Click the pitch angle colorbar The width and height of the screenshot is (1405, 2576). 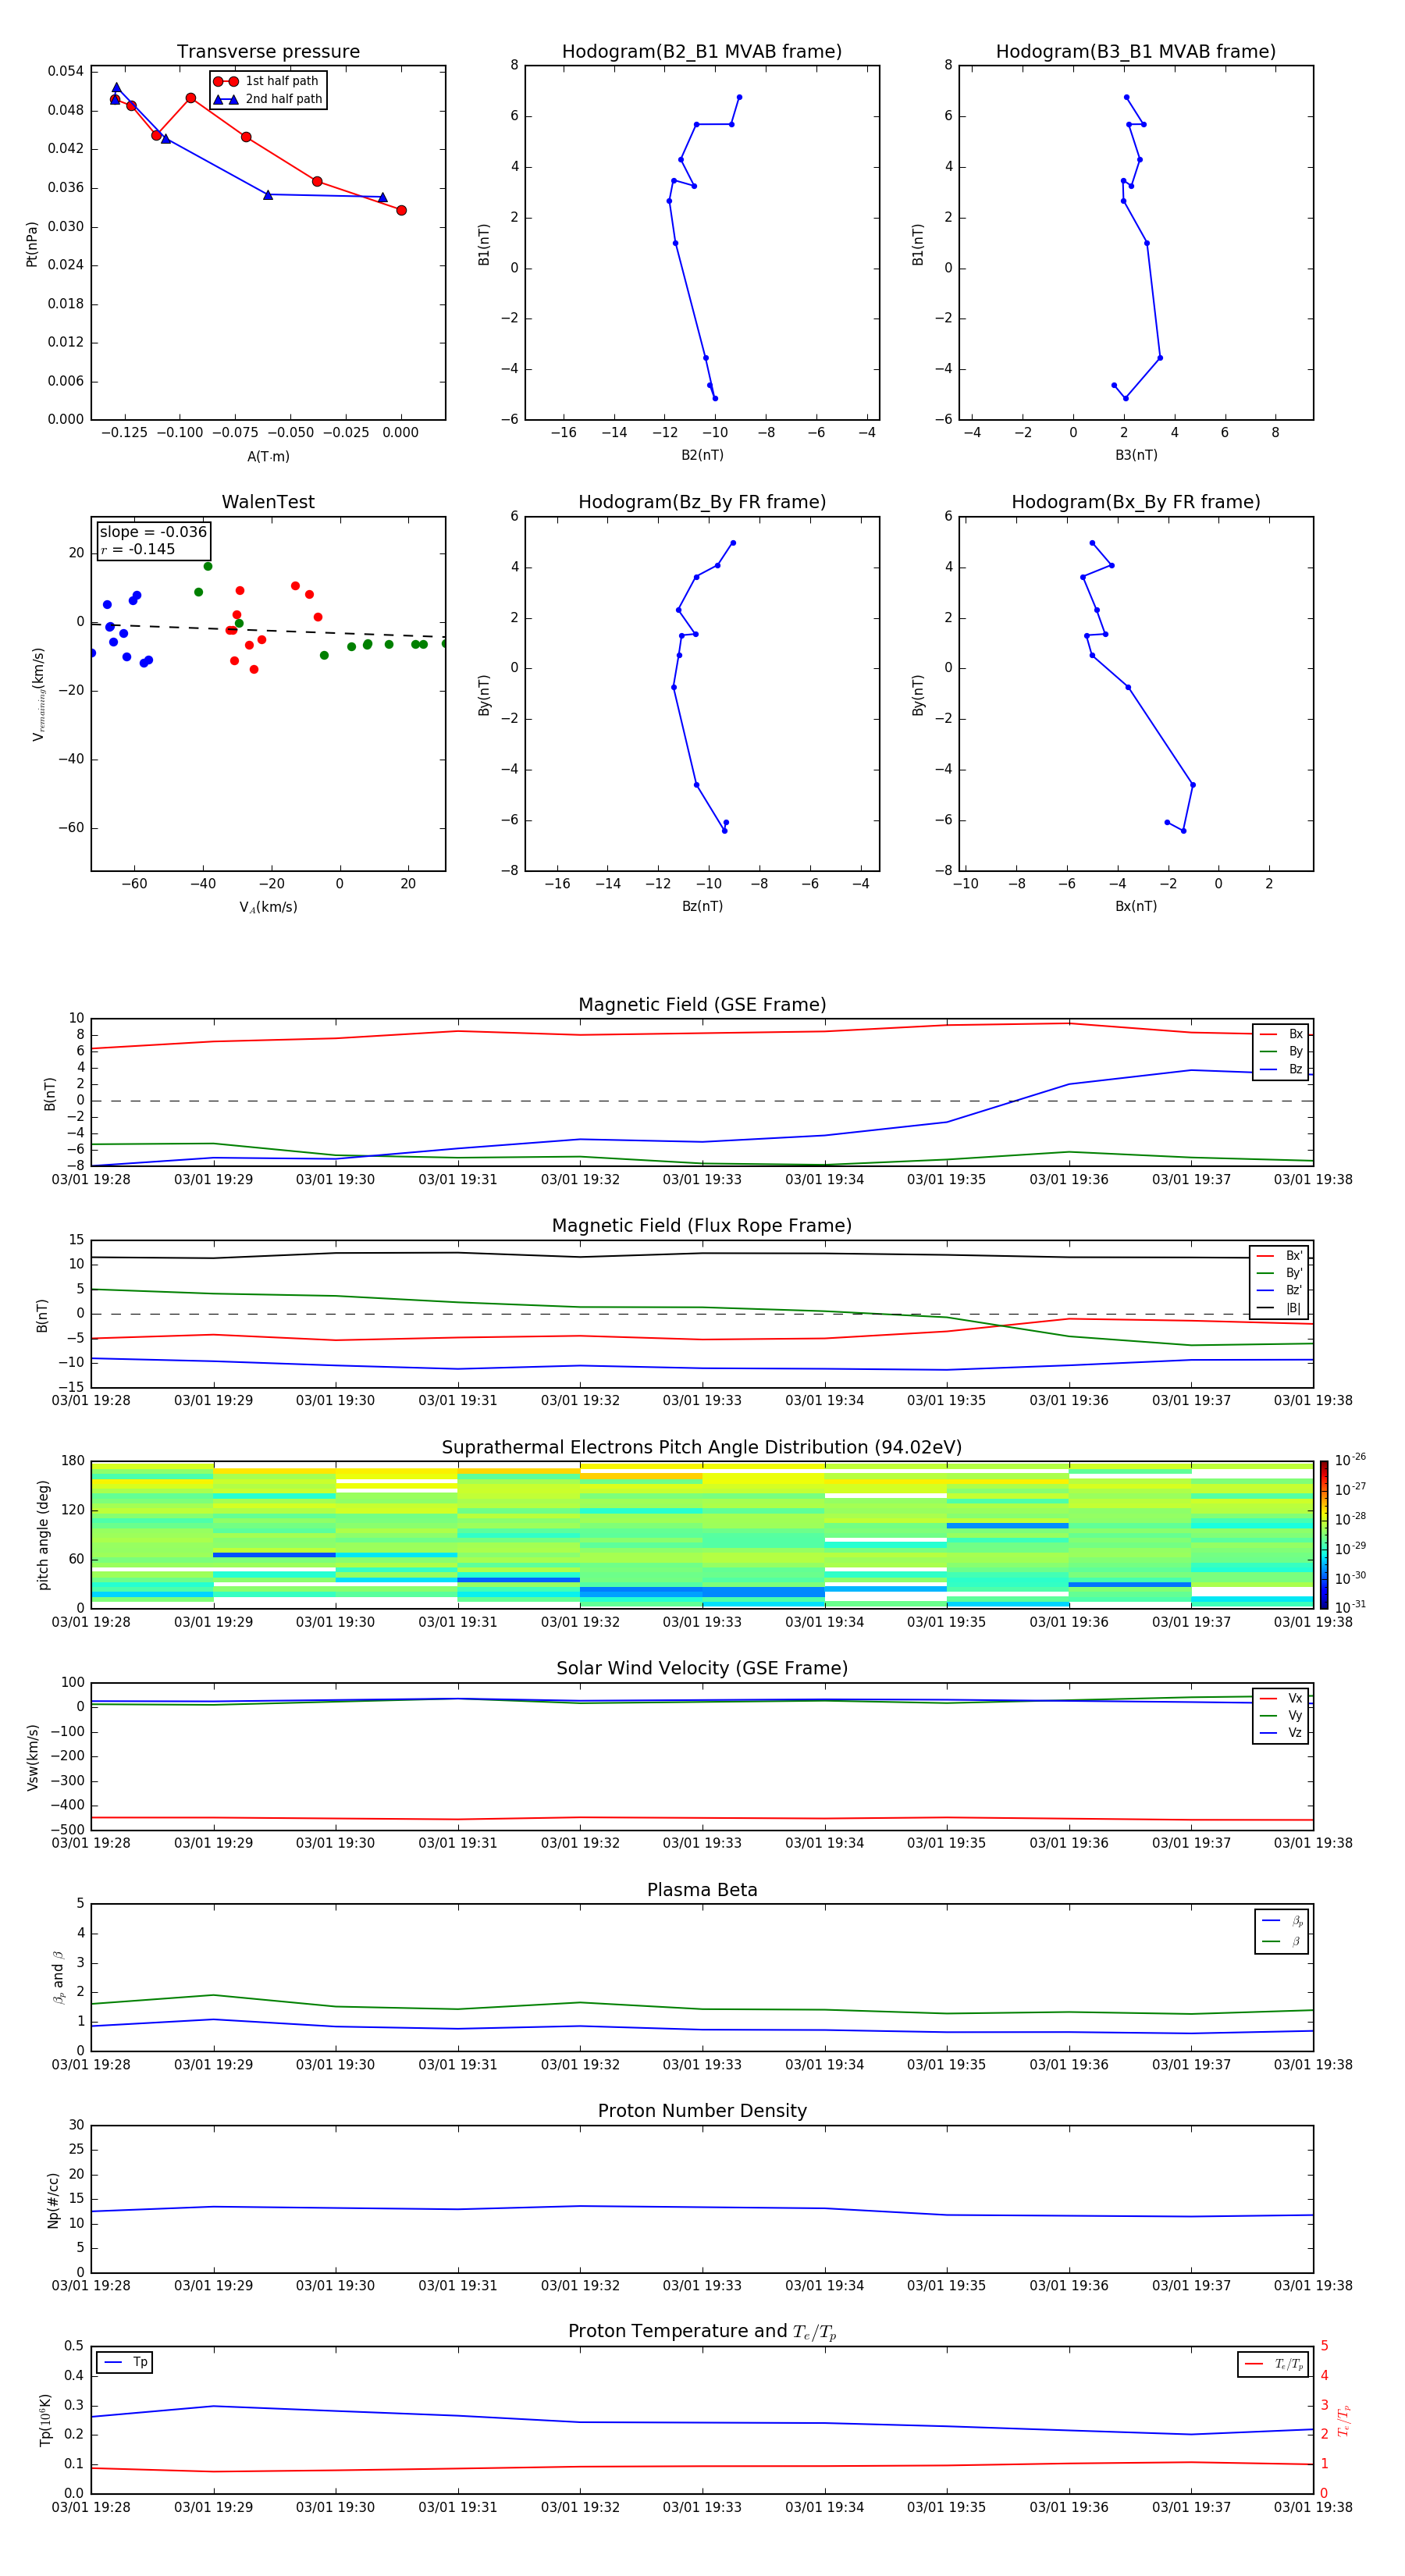pyautogui.click(x=1323, y=1535)
